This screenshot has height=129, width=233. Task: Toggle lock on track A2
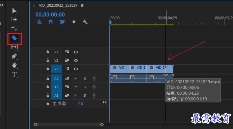pyautogui.click(x=48, y=87)
